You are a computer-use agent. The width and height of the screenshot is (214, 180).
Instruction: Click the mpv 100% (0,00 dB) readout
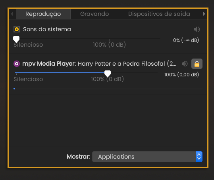pos(181,75)
